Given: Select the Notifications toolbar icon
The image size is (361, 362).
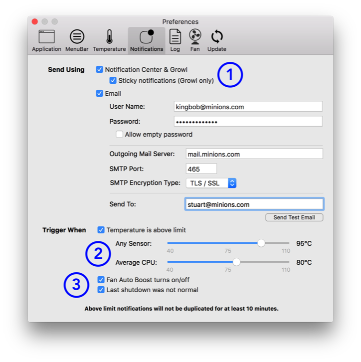Looking at the screenshot, I should [x=146, y=40].
